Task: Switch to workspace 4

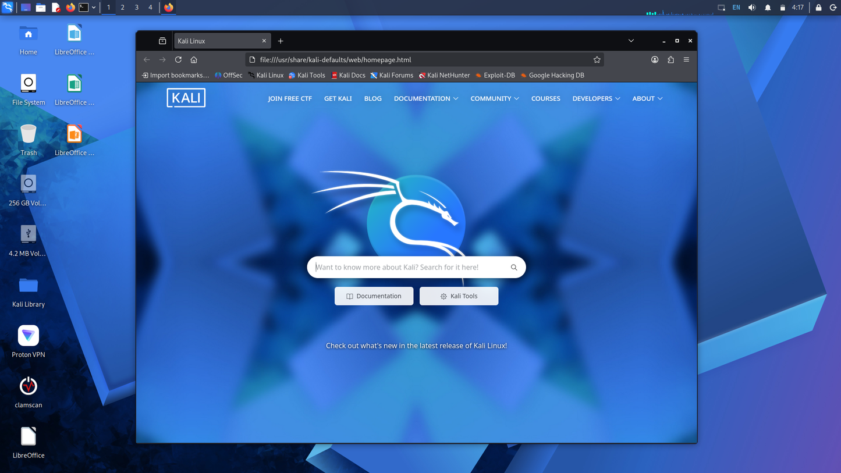Action: (x=150, y=8)
